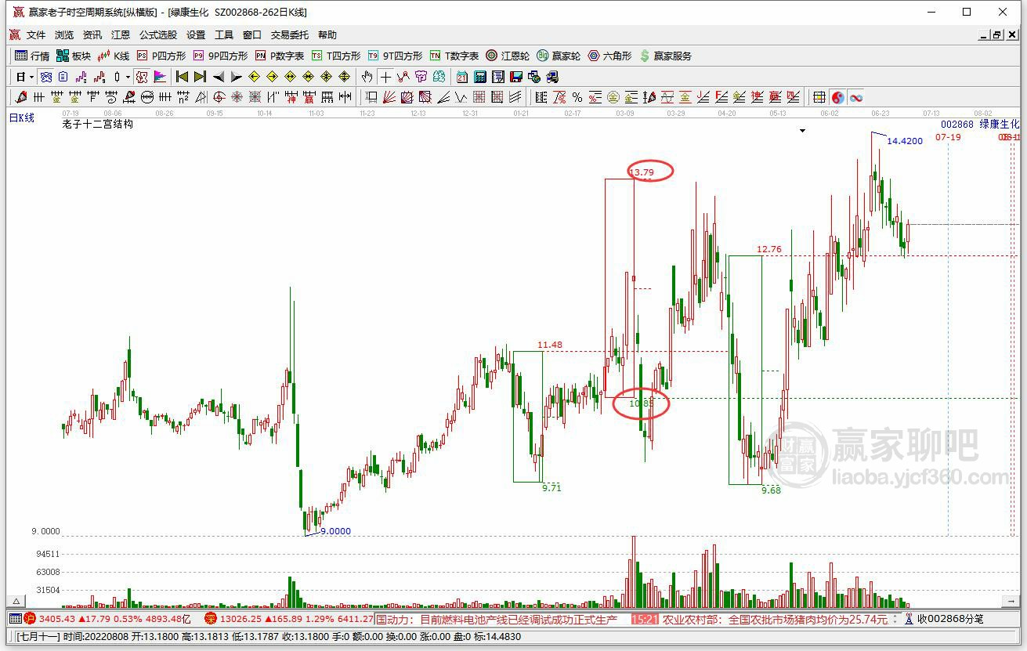
Task: Open the calculator icon
Action: (x=479, y=77)
